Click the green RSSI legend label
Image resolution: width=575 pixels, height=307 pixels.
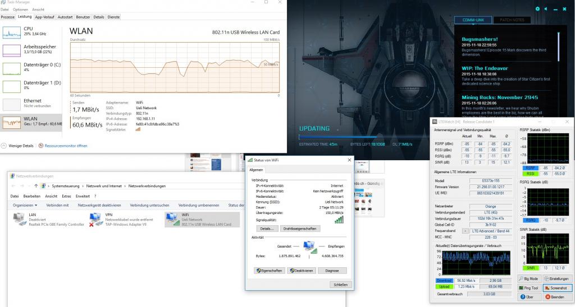(x=530, y=174)
